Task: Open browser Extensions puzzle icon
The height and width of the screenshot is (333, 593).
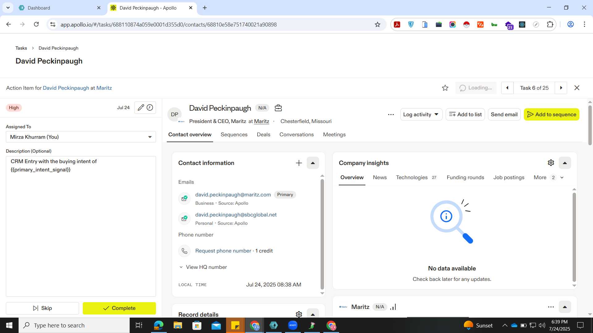Action: [x=550, y=24]
